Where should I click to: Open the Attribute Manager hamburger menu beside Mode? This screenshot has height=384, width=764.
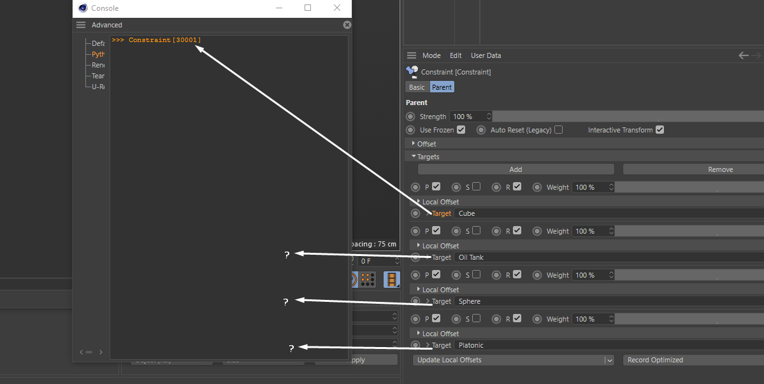(x=412, y=55)
